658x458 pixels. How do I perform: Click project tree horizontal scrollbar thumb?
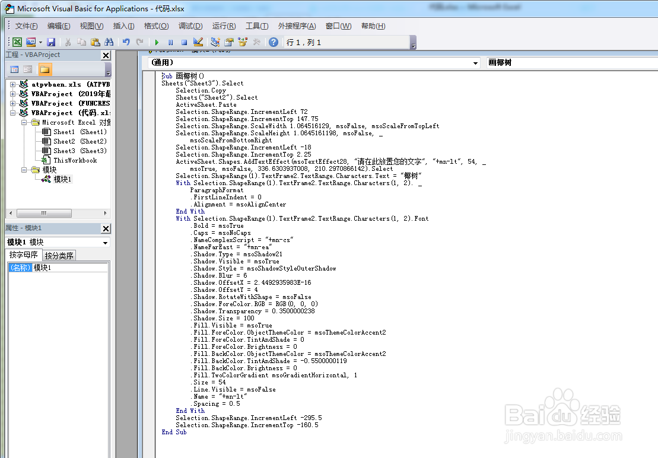click(44, 213)
